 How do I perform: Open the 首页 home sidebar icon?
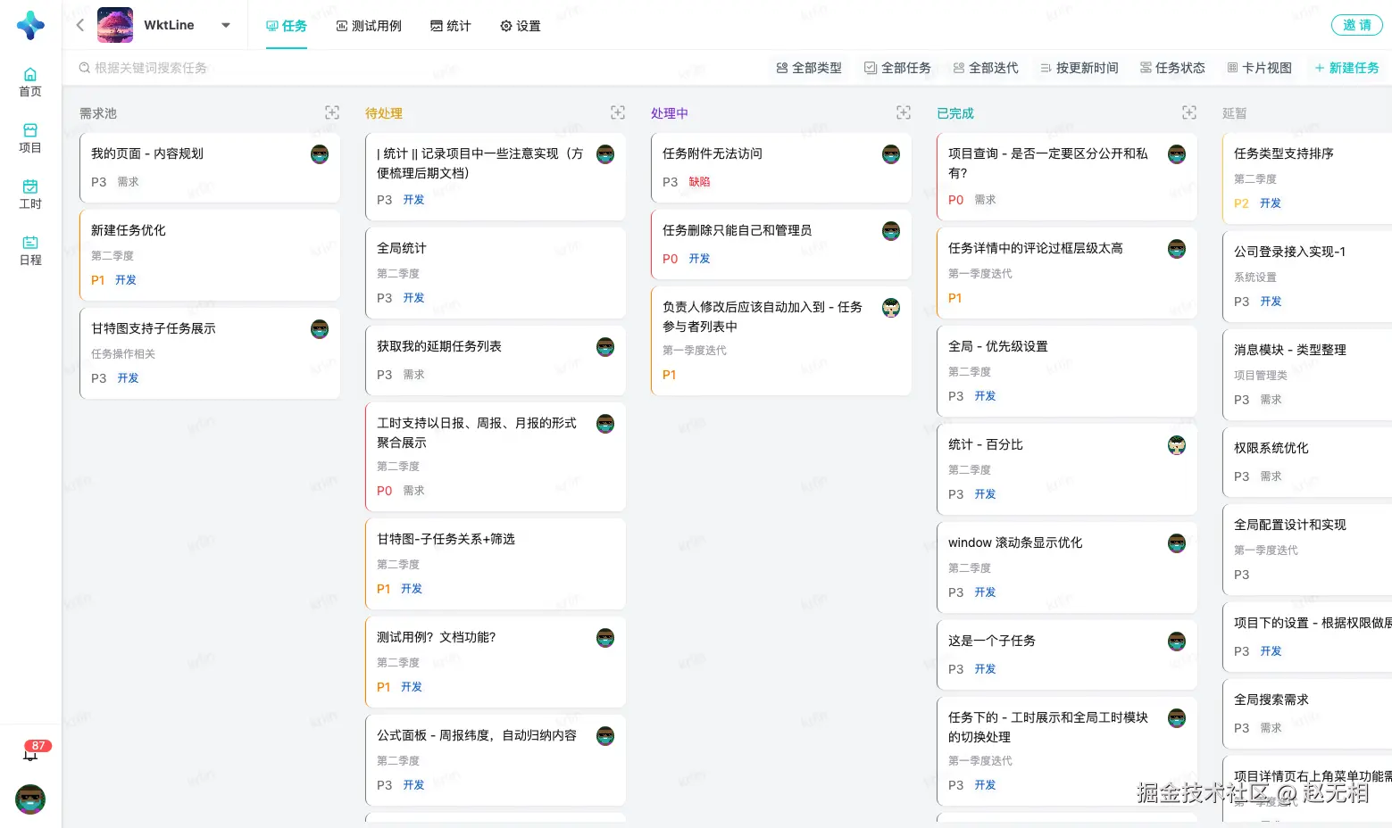click(x=30, y=81)
